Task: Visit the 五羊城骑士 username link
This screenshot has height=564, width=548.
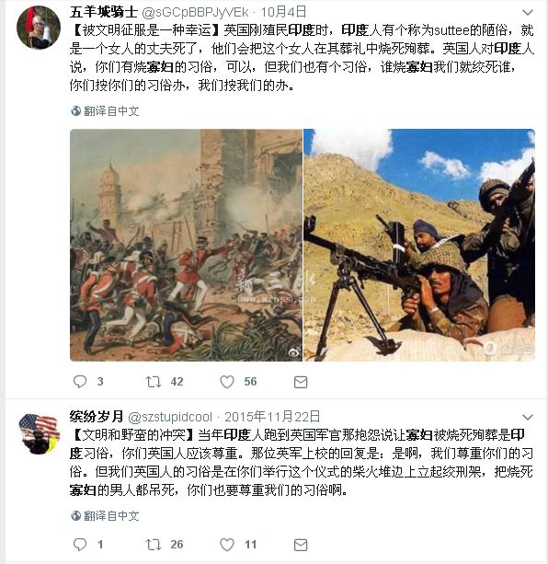Action: coord(104,12)
